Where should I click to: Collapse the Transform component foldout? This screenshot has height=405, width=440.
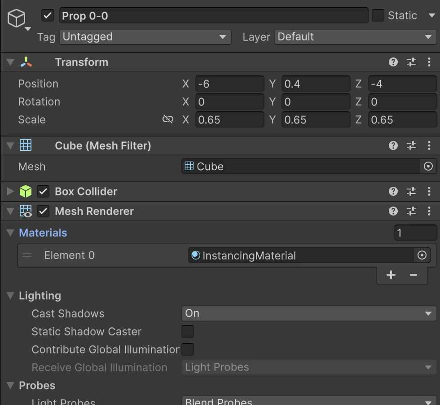10,62
